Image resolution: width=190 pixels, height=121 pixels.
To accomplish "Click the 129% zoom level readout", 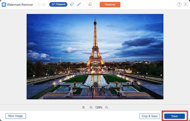I will click(99, 107).
